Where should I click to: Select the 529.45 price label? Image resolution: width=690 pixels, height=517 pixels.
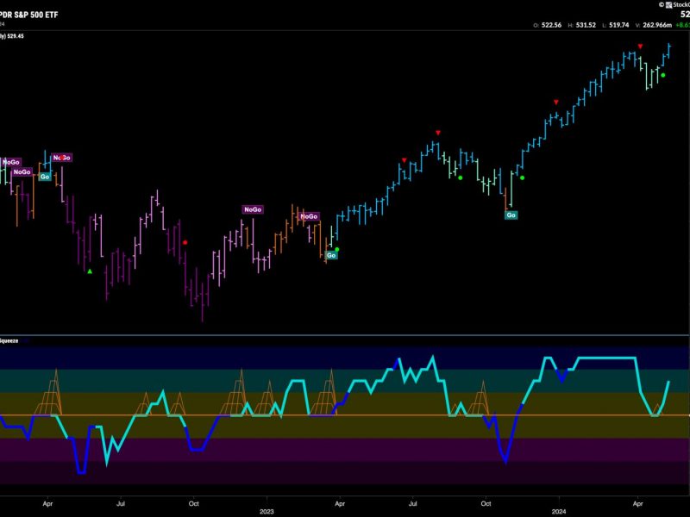point(15,36)
